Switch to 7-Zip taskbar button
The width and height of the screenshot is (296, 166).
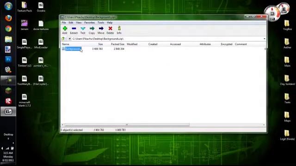[8, 112]
